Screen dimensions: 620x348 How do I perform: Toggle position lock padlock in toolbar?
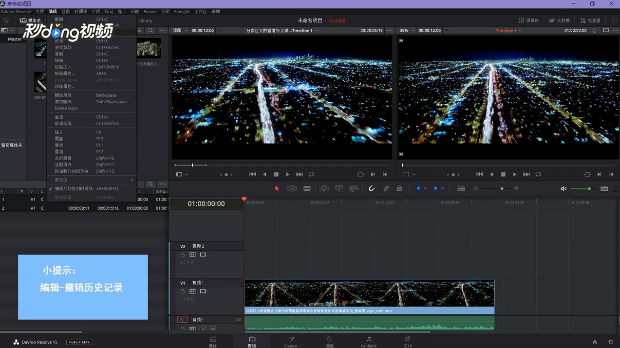click(x=399, y=188)
